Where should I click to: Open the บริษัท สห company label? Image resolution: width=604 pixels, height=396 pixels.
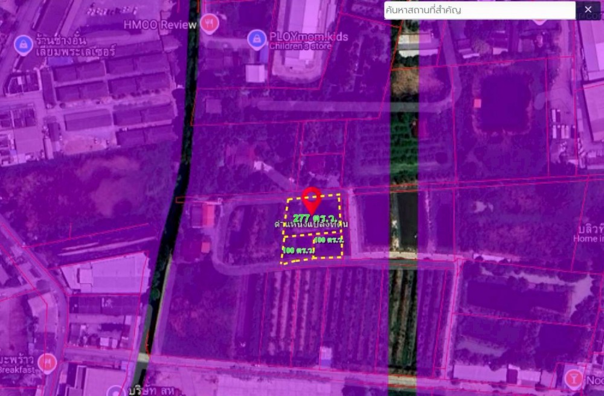click(150, 390)
